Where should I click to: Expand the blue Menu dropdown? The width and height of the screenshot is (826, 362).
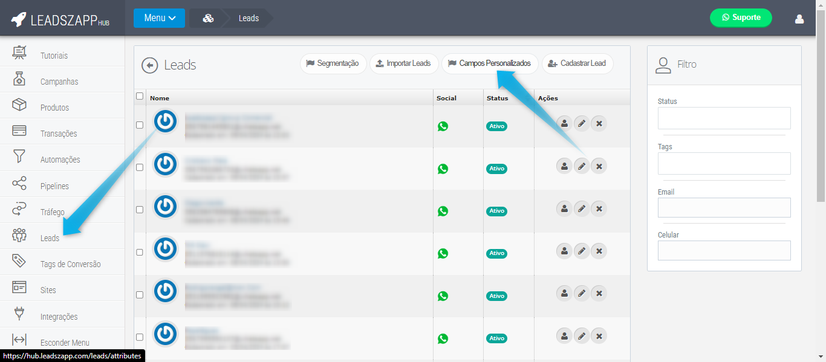coord(159,18)
